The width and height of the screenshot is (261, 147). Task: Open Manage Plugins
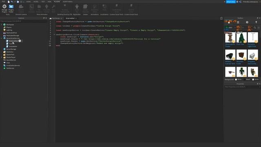pyautogui.click(x=4, y=8)
